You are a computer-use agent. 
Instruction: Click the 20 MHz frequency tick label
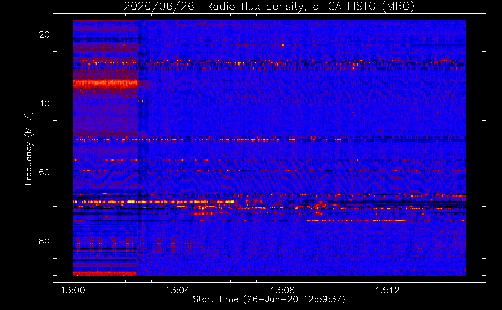tap(44, 34)
